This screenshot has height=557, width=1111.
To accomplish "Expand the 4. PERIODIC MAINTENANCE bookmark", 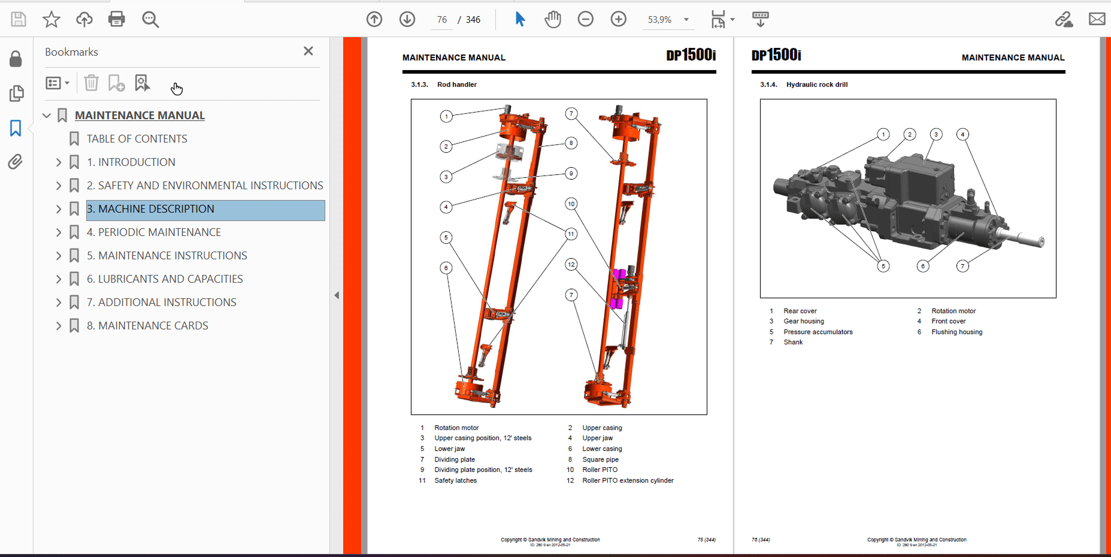I will tap(59, 232).
